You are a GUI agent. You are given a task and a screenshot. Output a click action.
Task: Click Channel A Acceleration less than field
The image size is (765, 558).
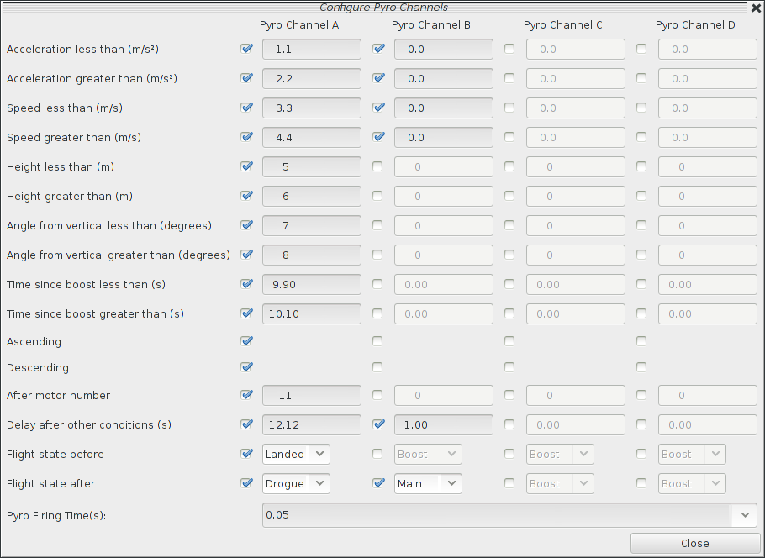[311, 50]
